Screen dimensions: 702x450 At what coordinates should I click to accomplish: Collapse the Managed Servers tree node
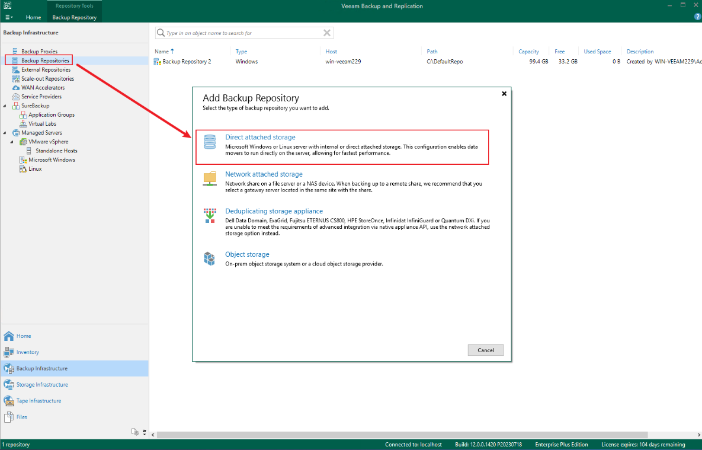coord(5,133)
